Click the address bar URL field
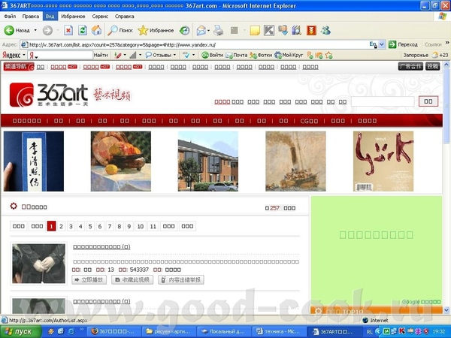 click(x=198, y=44)
